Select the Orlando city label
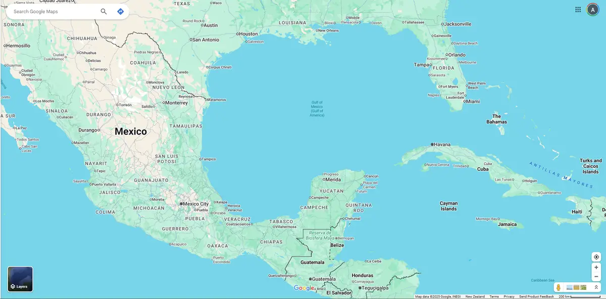The image size is (606, 299). [457, 55]
